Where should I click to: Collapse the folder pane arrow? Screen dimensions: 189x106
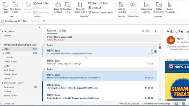coord(39,27)
